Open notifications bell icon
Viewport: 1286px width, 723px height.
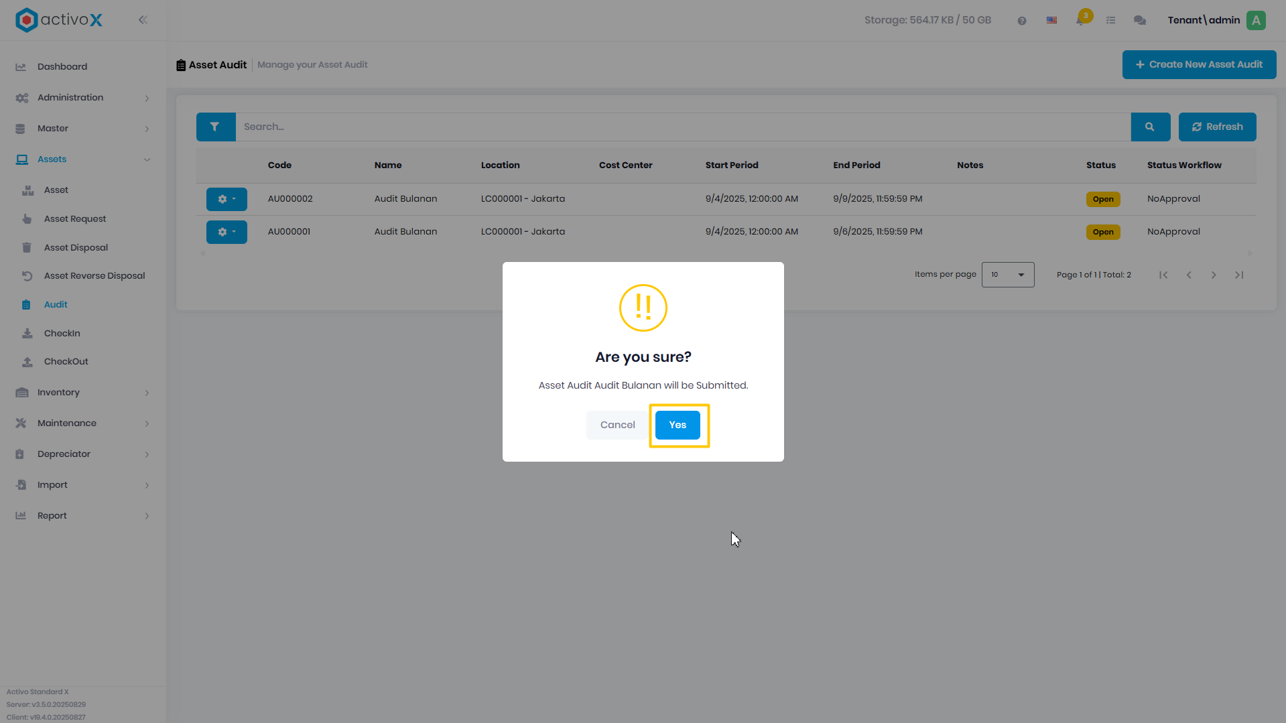pyautogui.click(x=1081, y=20)
